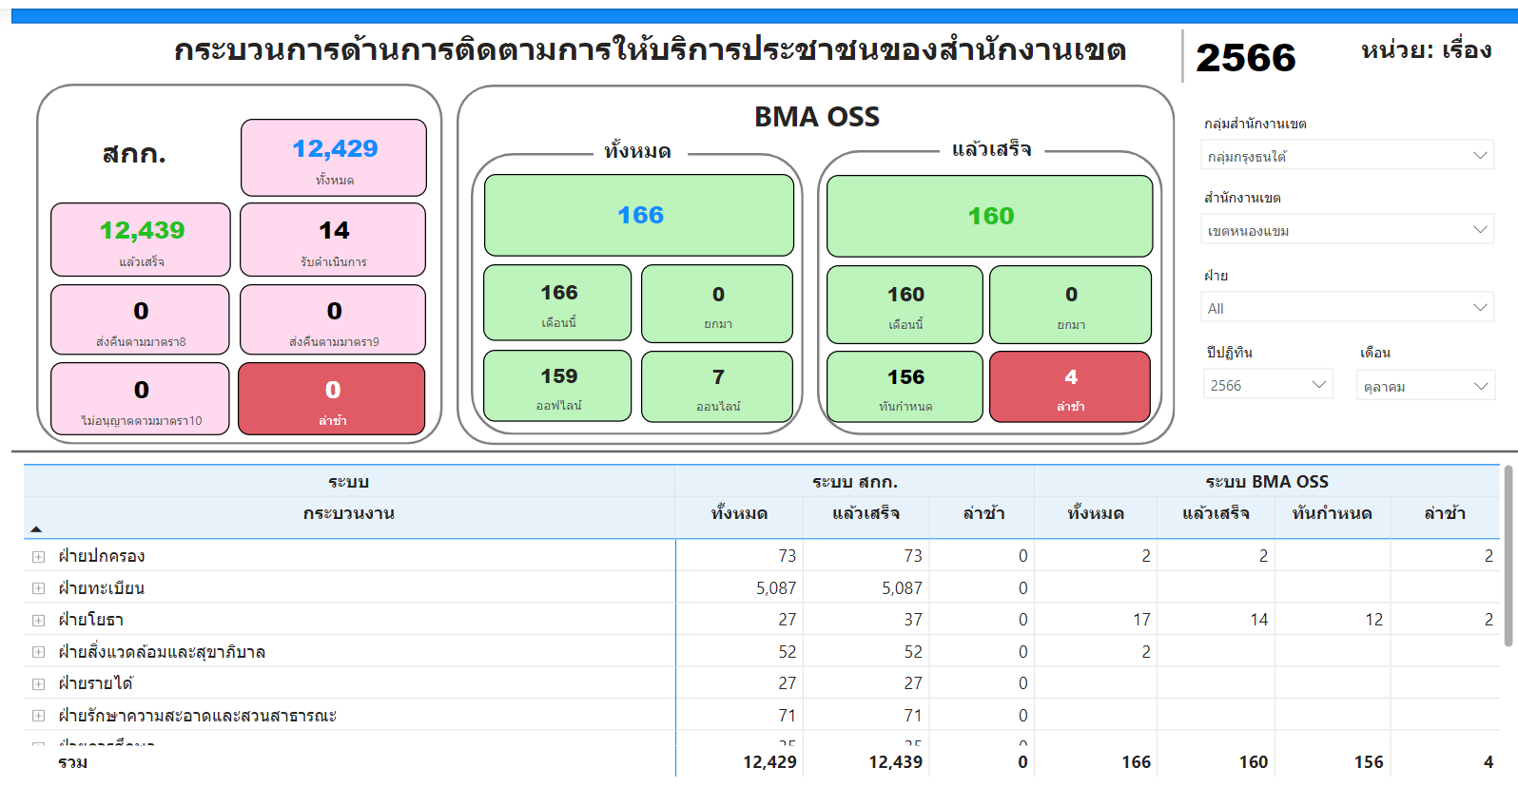Open the ฝ่าย dropdown set to All
Image resolution: width=1518 pixels, height=787 pixels.
tap(1347, 308)
